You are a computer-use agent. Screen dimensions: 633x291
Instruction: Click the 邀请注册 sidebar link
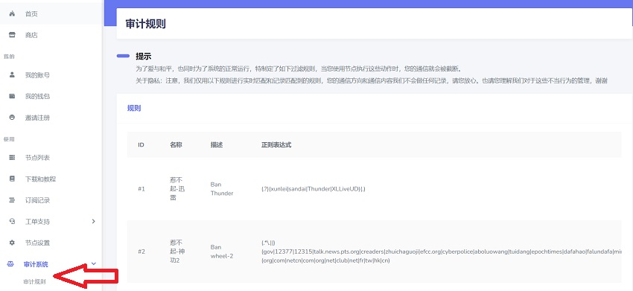pos(37,118)
